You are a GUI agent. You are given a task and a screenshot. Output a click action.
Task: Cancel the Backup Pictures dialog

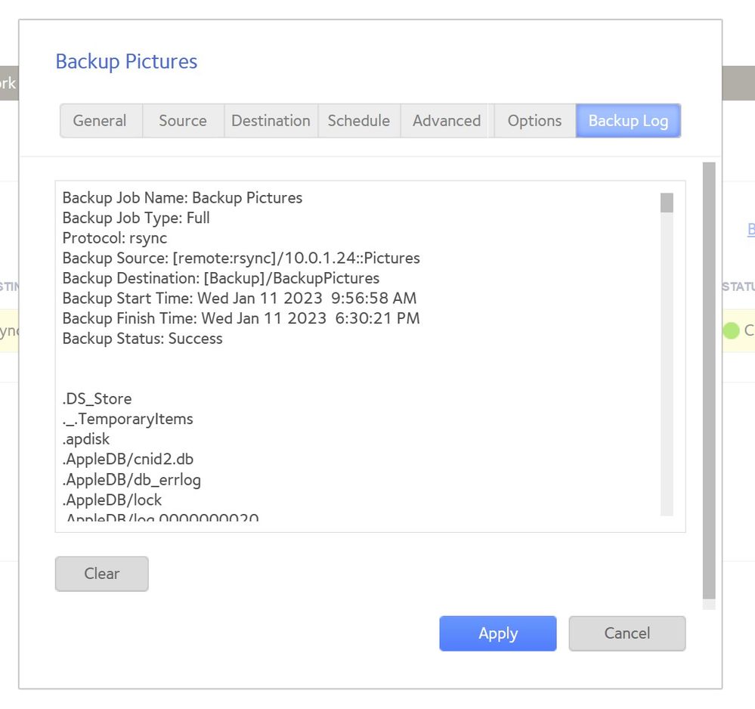[x=627, y=633]
